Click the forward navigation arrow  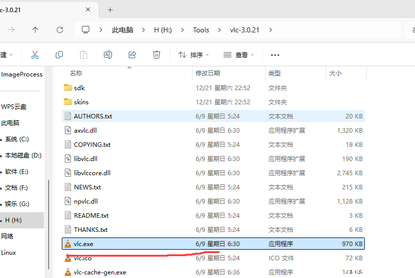click(x=11, y=30)
